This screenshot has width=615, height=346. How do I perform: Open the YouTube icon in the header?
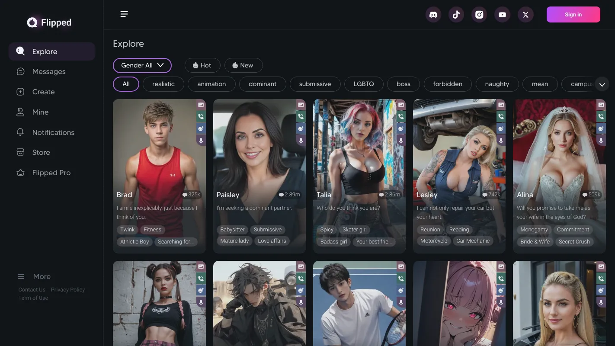502,14
